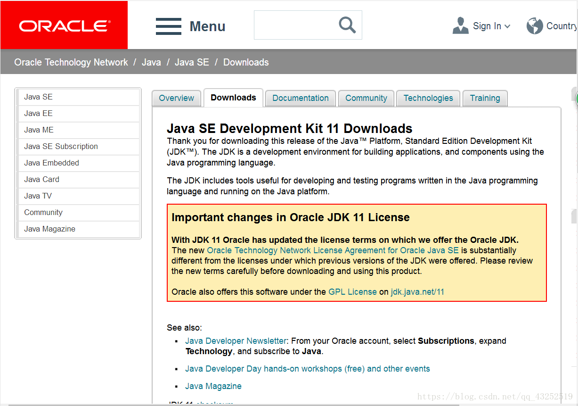Viewport: 578px width, 406px height.
Task: Open Java Developer Newsletter link
Action: click(236, 341)
